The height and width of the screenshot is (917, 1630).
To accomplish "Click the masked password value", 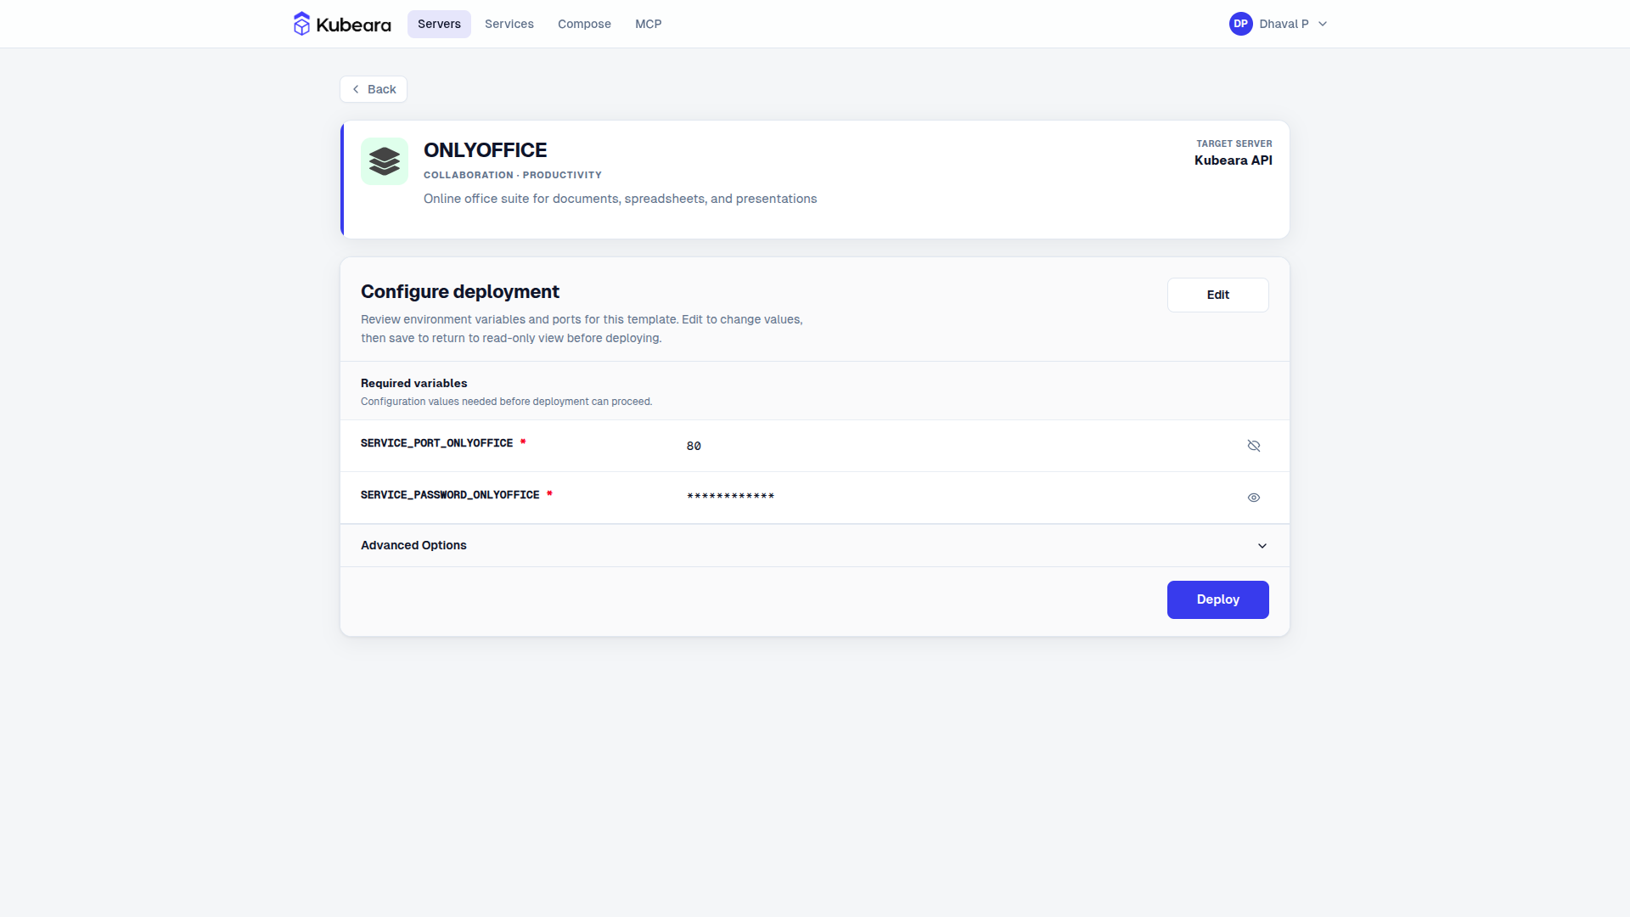I will pos(730,497).
